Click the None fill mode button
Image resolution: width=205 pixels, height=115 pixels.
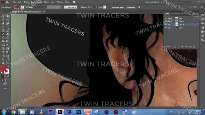pyautogui.click(x=8, y=76)
